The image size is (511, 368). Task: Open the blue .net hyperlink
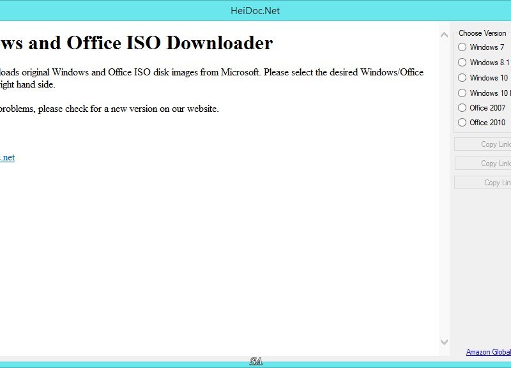pos(7,157)
